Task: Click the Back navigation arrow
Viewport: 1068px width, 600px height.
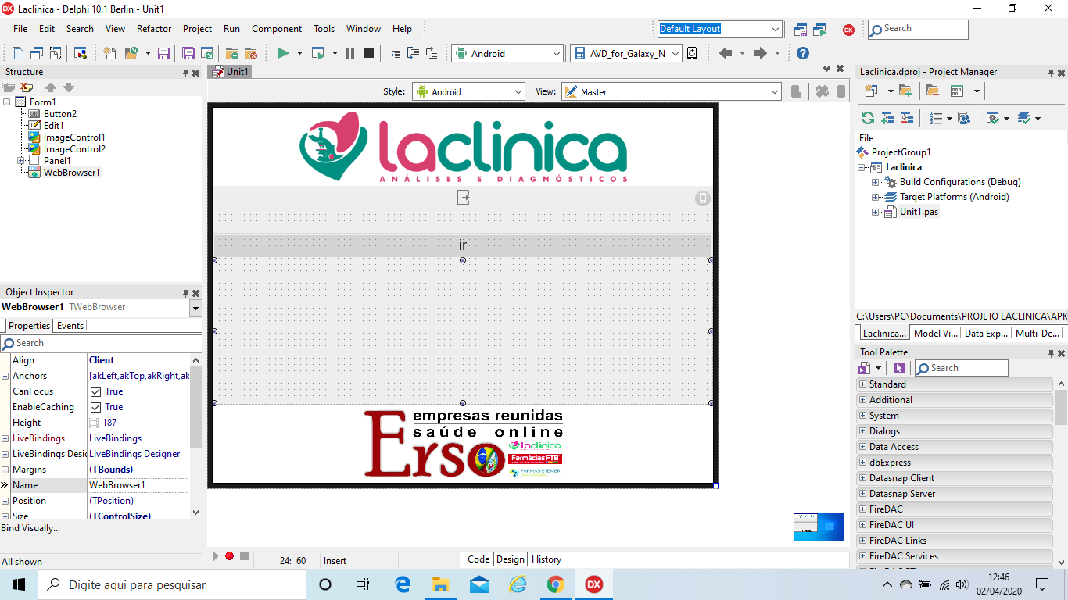Action: [726, 53]
